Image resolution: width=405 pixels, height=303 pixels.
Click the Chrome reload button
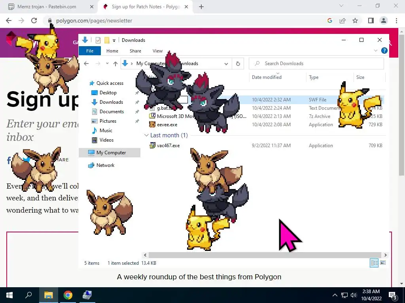coord(34,21)
